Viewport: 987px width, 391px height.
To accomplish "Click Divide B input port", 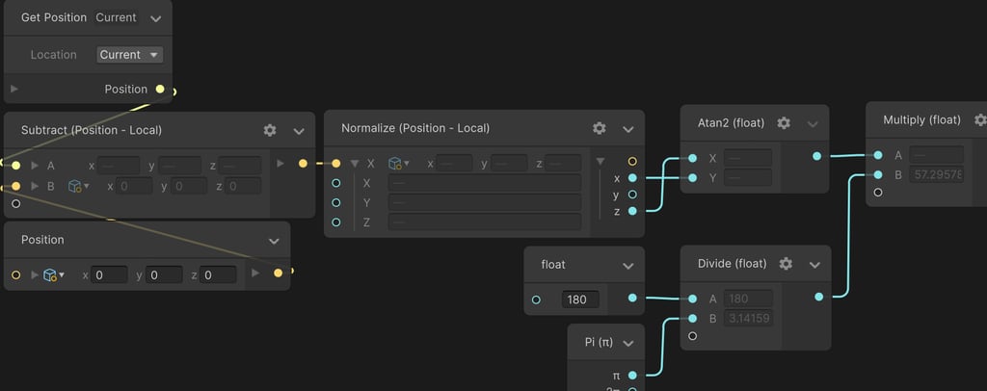I will click(692, 318).
